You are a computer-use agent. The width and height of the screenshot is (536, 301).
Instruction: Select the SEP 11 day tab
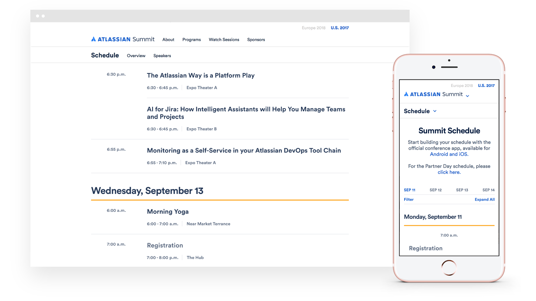click(x=410, y=190)
